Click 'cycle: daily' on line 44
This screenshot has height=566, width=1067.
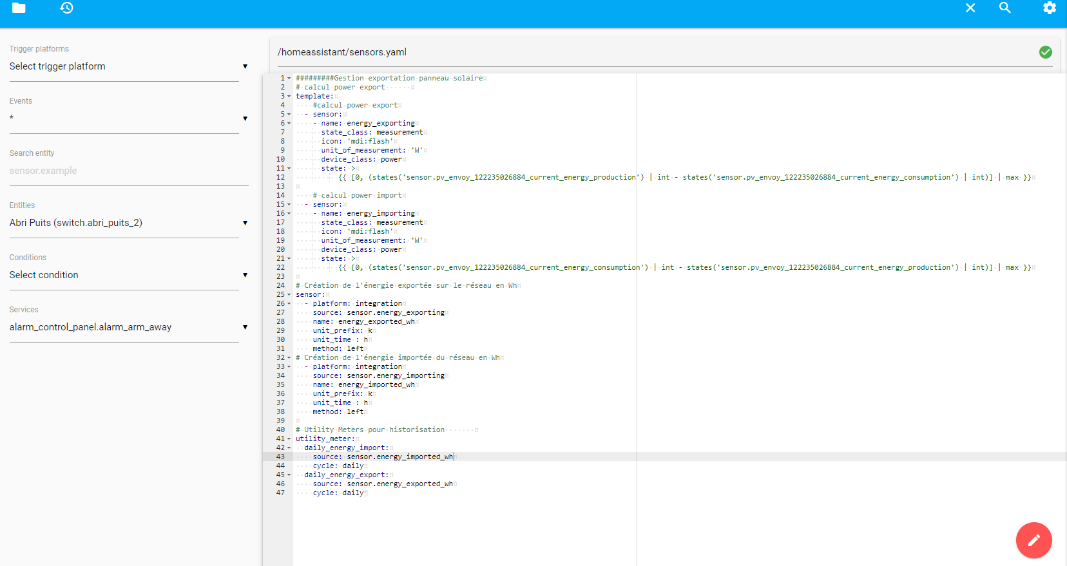[338, 466]
